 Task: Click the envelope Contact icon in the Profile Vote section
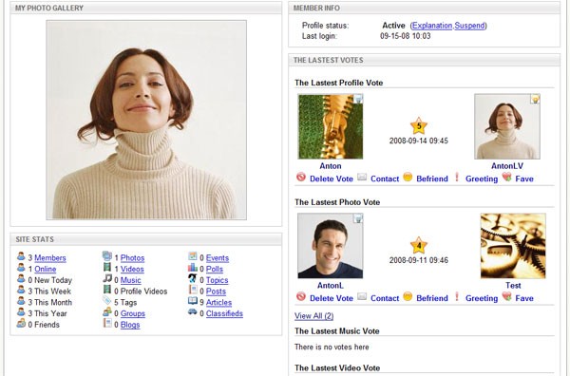tap(362, 178)
